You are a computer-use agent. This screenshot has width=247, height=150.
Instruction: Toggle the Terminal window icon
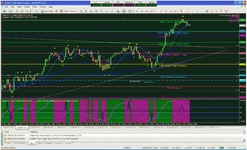(32, 11)
